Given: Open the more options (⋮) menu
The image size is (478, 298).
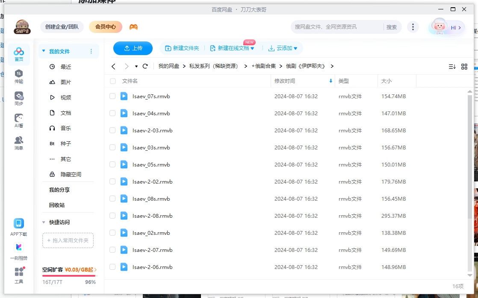Looking at the screenshot, I should pyautogui.click(x=413, y=26).
